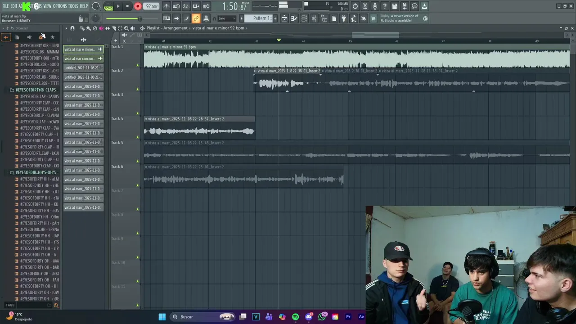Select the Paint brush tool in Playlist
576x324 pixels.
coord(89,28)
